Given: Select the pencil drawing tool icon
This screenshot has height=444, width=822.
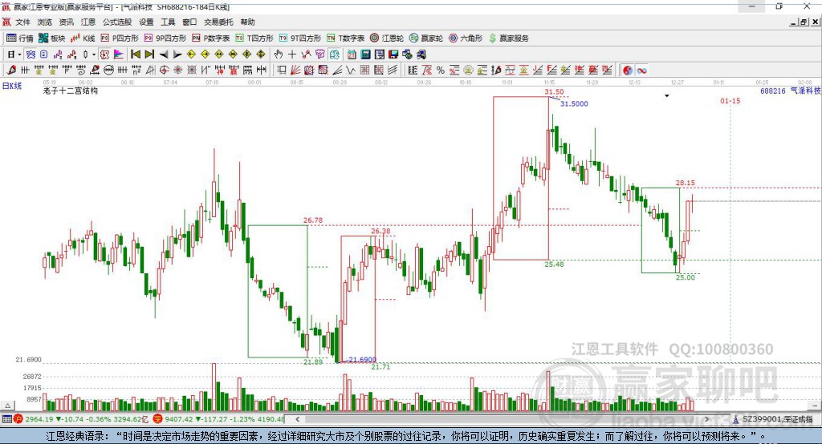Looking at the screenshot, I should tap(11, 71).
